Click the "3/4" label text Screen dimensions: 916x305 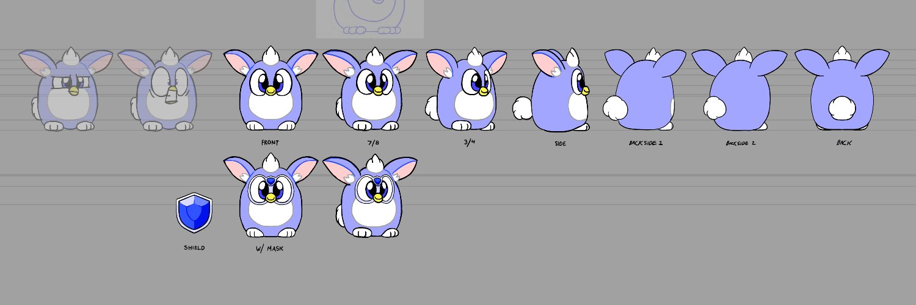pyautogui.click(x=469, y=142)
